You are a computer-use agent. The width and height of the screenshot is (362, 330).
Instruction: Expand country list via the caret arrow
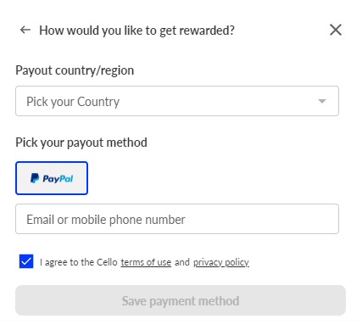[322, 101]
